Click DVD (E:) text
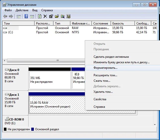The height and width of the screenshot is (140, 160). 10,123
